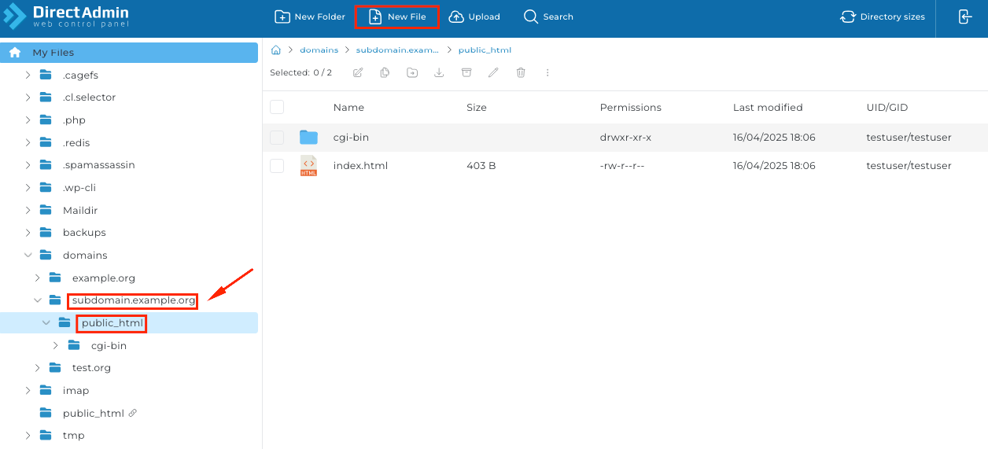Expand the Maildir folder in the sidebar
Viewport: 988px width, 449px height.
click(x=28, y=210)
